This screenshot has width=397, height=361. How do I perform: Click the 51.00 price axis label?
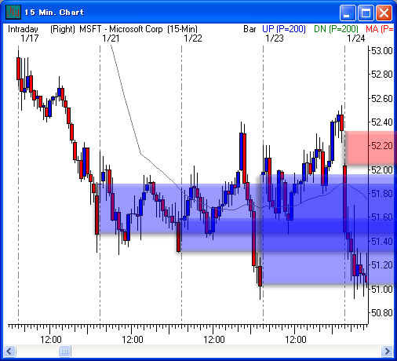[382, 289]
